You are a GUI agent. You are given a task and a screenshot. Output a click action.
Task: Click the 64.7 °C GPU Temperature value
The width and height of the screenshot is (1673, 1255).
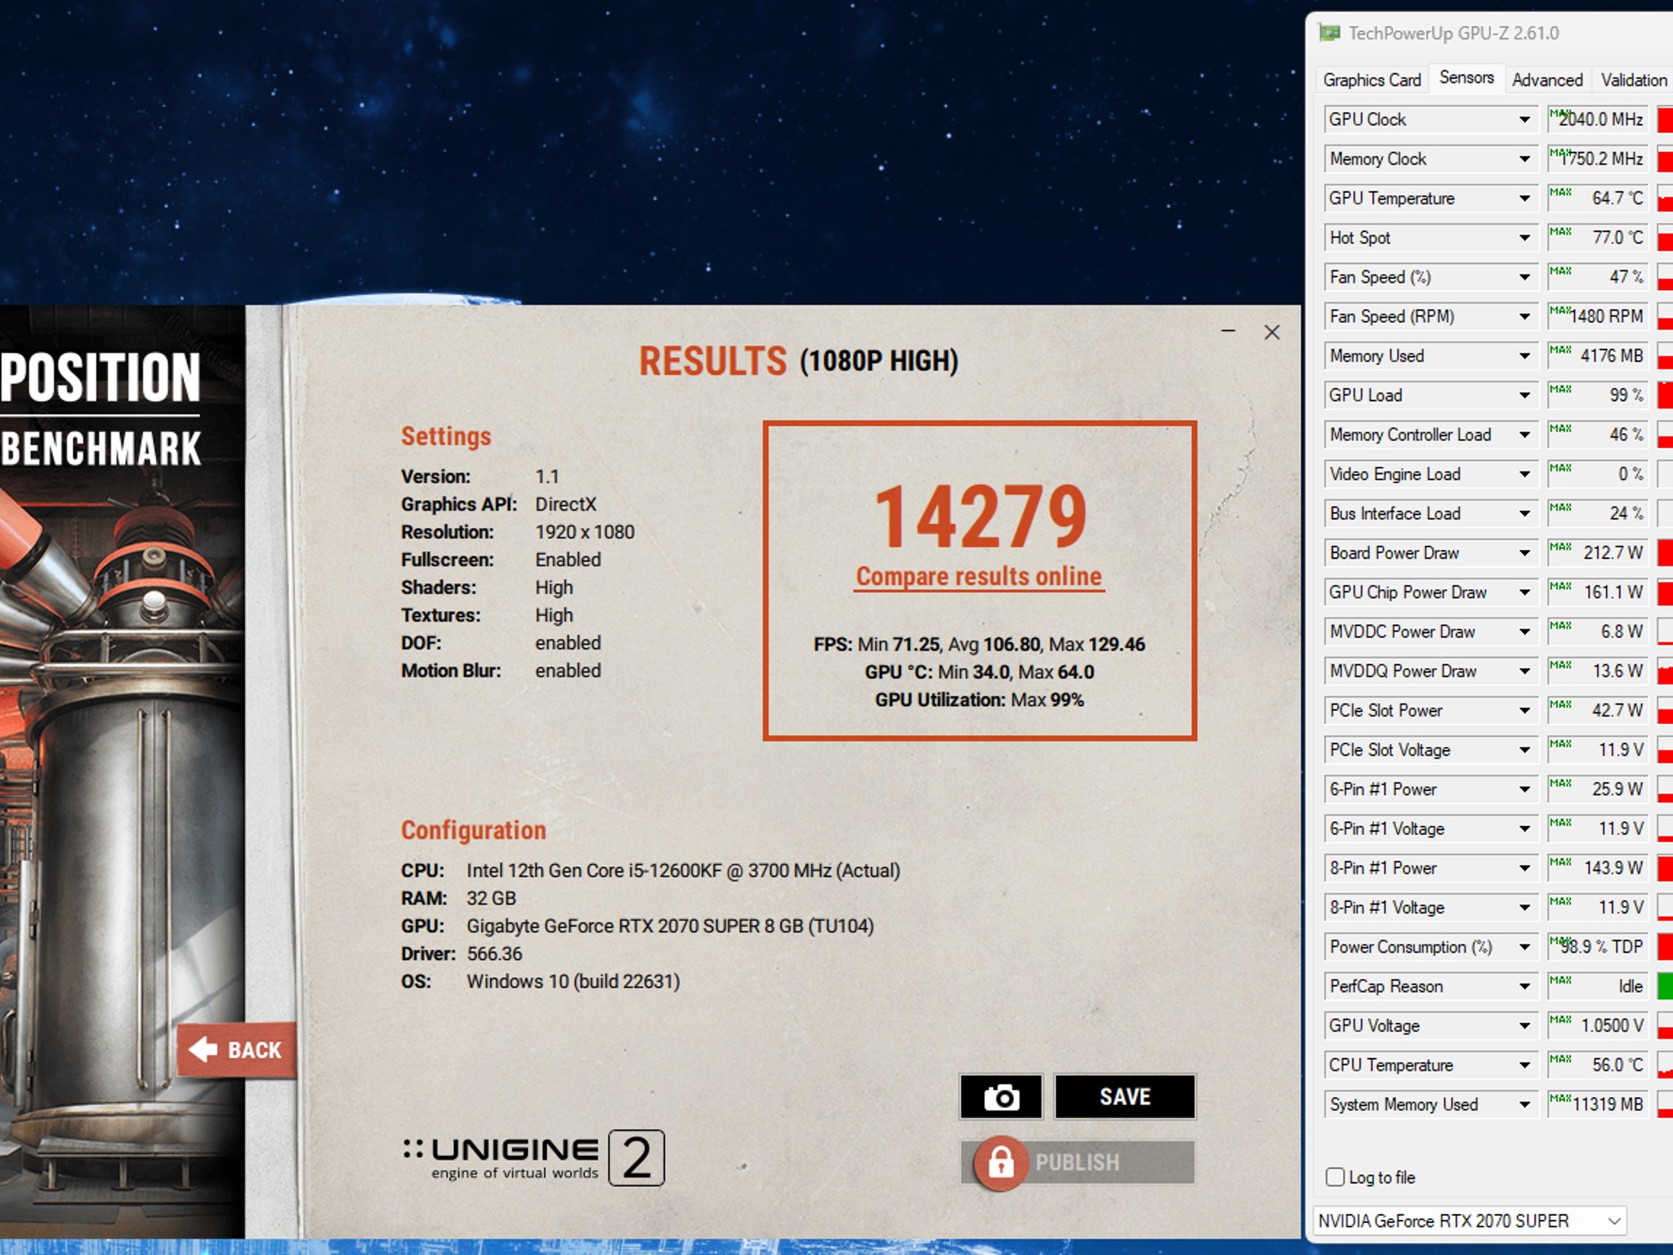[x=1598, y=198]
